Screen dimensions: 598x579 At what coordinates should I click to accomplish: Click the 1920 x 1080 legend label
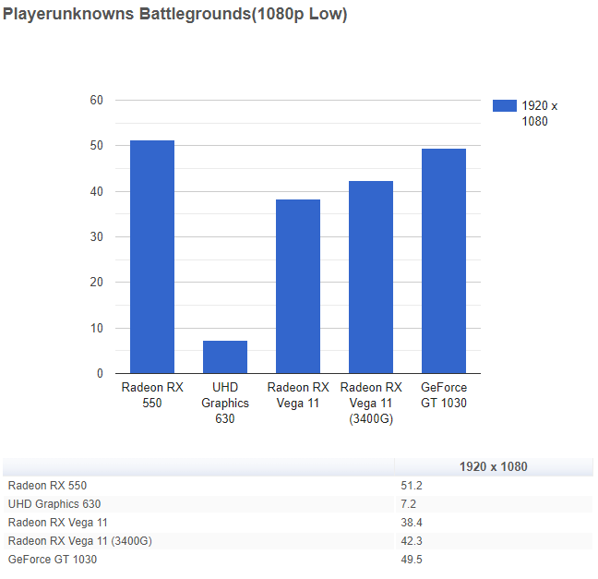(539, 114)
